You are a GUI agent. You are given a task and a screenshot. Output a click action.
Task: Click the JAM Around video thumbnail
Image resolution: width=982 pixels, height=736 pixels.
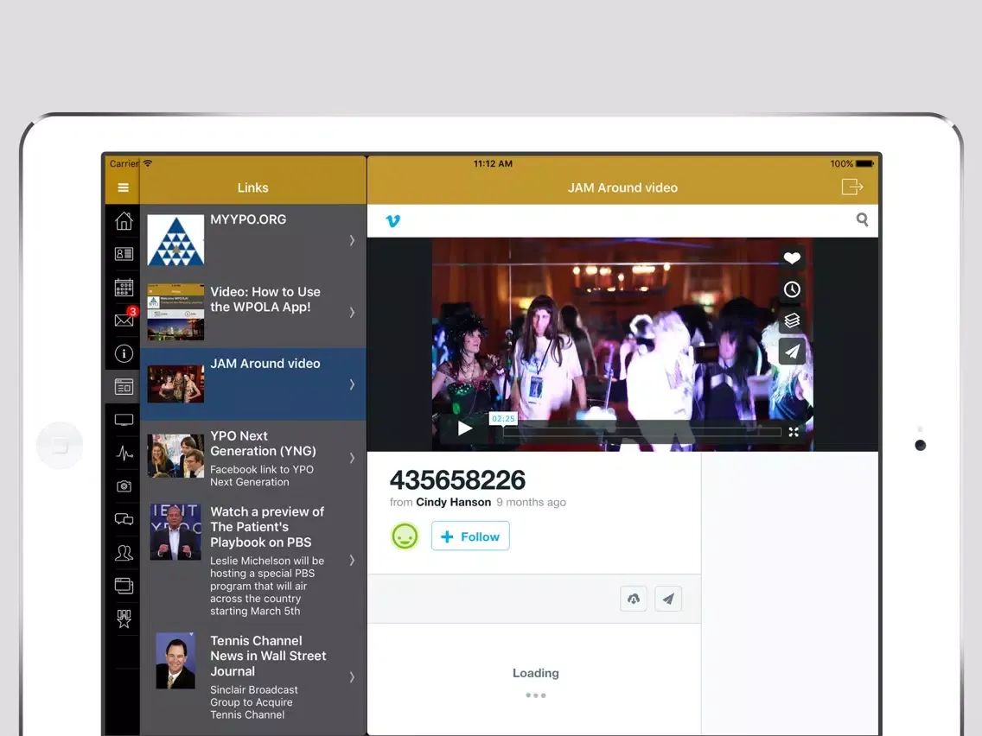[x=175, y=384]
